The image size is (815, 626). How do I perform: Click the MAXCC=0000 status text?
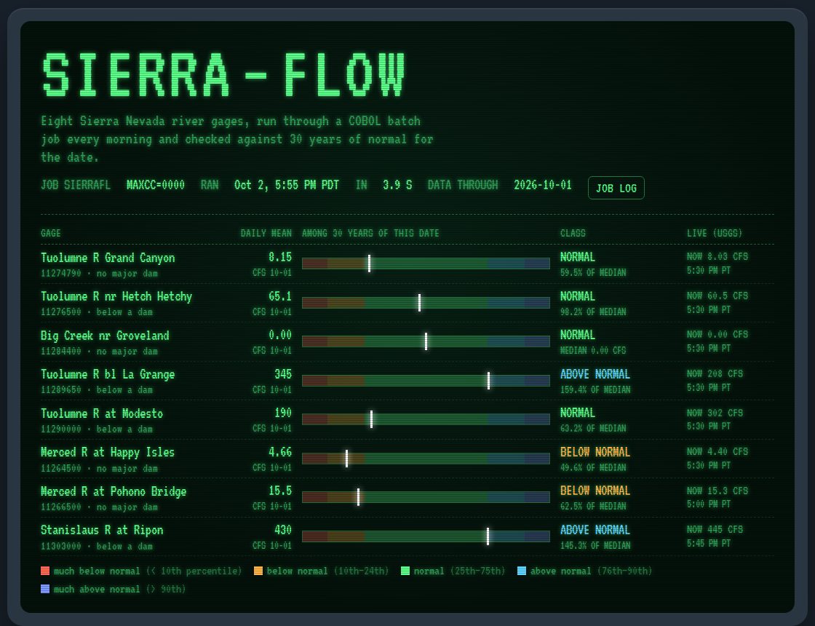[156, 185]
